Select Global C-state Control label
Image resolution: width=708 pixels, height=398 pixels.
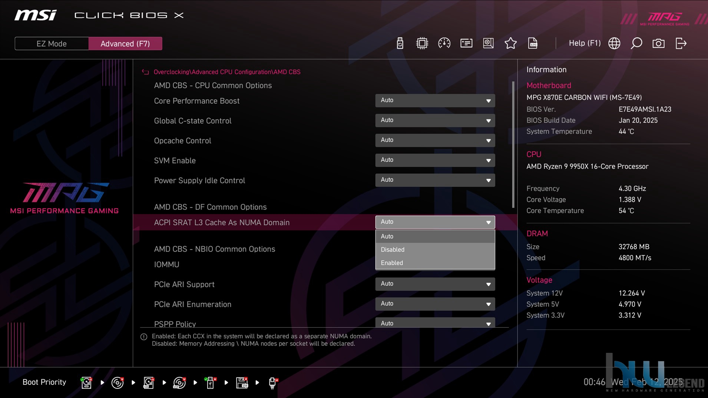[192, 121]
